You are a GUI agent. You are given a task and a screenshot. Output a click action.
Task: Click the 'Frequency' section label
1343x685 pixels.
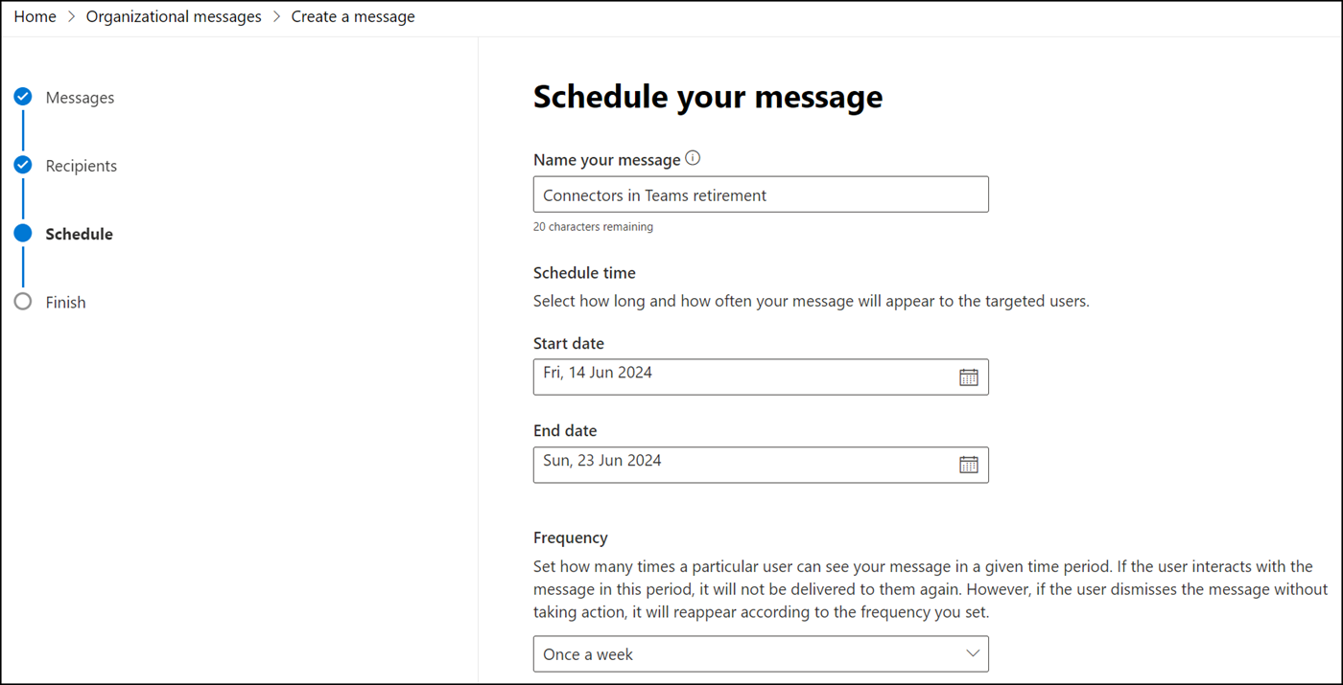tap(571, 537)
